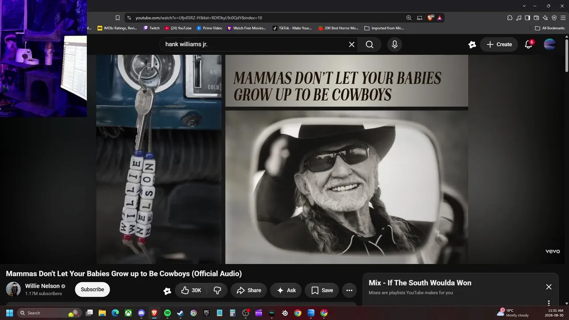Open the Windows Start menu
569x320 pixels.
click(x=9, y=313)
